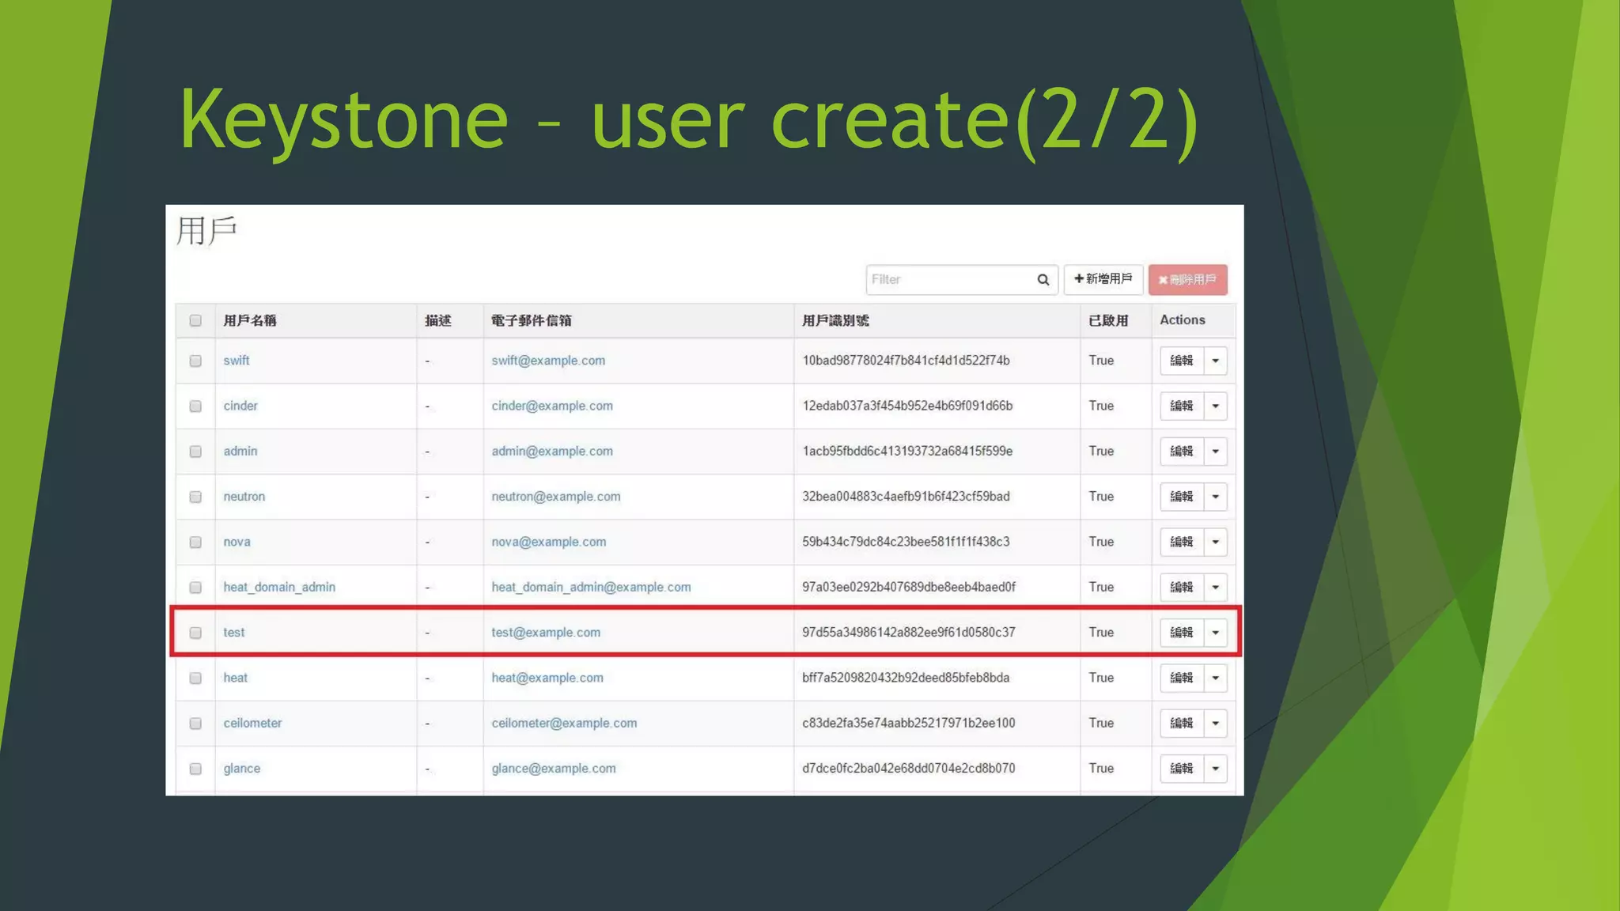Select user ID bff7a5209820432b92deed85bfeb8bda
Viewport: 1620px width, 911px height.
tap(906, 678)
